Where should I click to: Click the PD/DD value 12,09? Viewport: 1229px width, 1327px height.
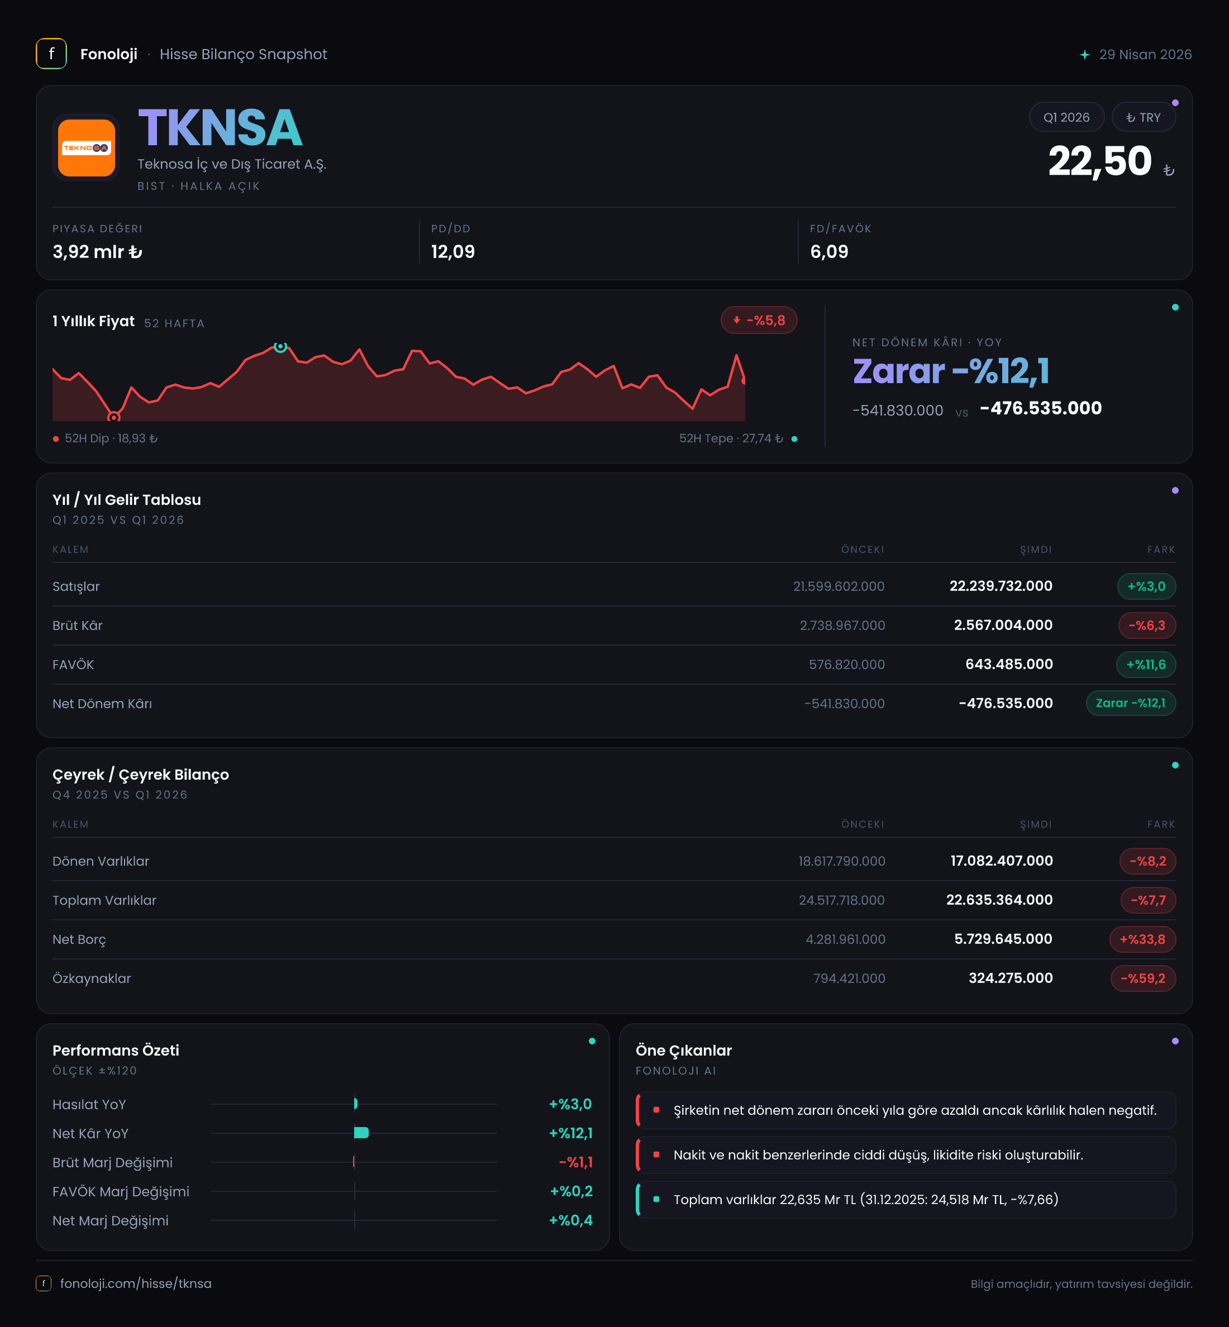(453, 252)
